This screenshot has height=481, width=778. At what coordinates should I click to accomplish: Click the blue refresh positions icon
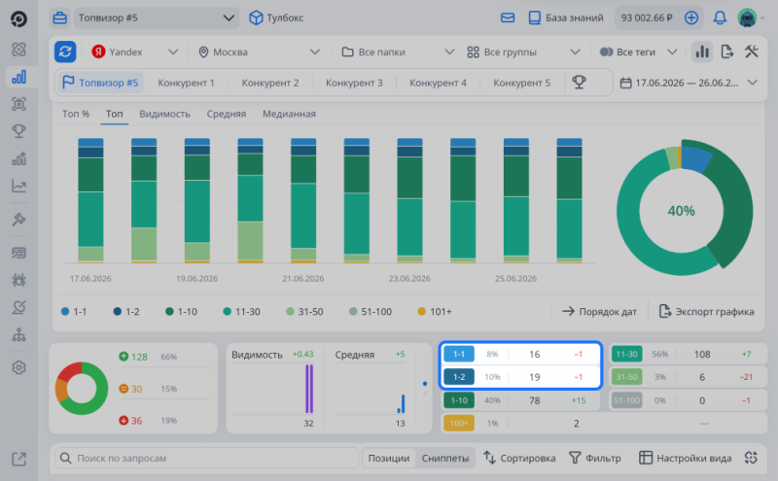(x=65, y=52)
